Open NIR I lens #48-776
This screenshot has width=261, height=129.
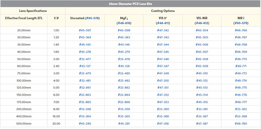[241, 95]
